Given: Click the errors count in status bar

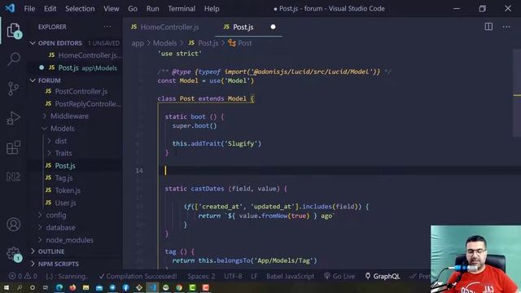Looking at the screenshot, I should [x=15, y=276].
